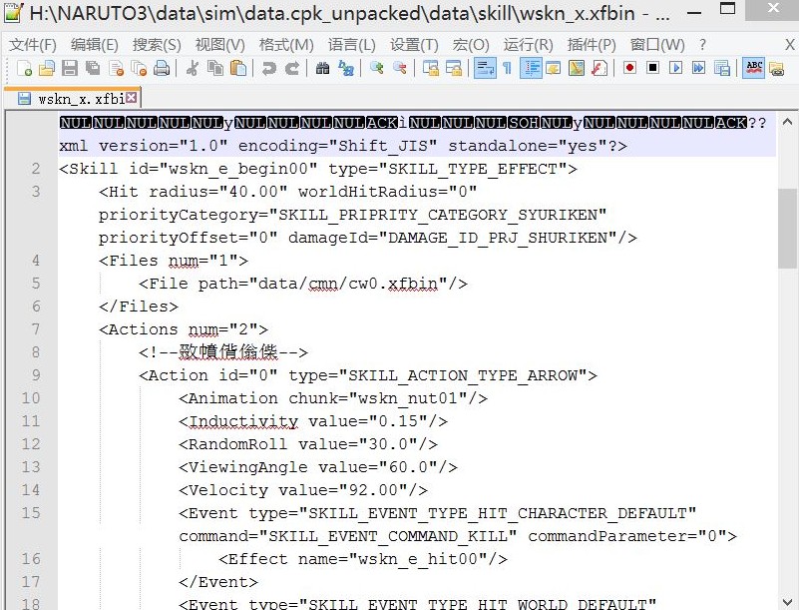Open the 设置(T) menu
The image size is (799, 610).
click(414, 45)
